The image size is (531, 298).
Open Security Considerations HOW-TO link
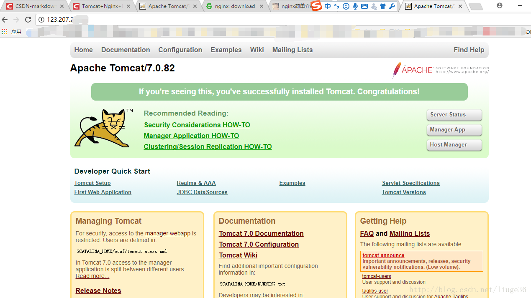click(x=197, y=125)
